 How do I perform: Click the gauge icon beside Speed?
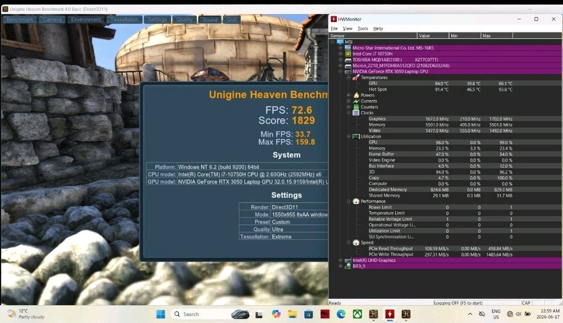(356, 243)
